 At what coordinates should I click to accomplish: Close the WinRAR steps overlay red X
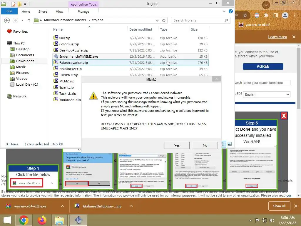(284, 116)
